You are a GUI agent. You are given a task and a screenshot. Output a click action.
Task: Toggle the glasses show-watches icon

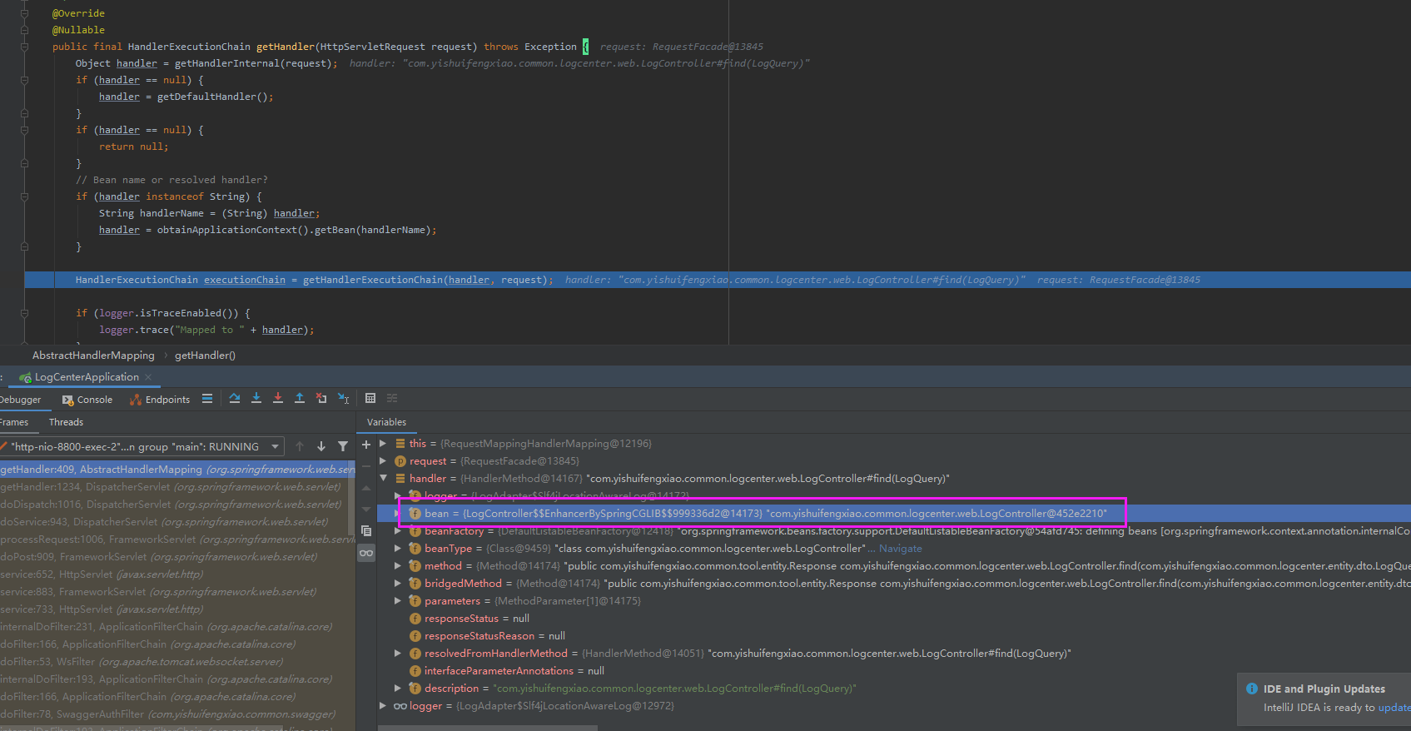(366, 553)
